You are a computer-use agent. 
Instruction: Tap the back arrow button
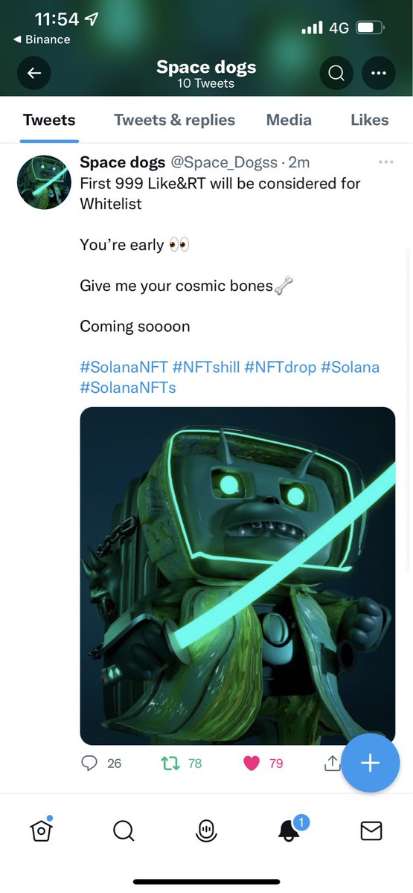coord(33,73)
